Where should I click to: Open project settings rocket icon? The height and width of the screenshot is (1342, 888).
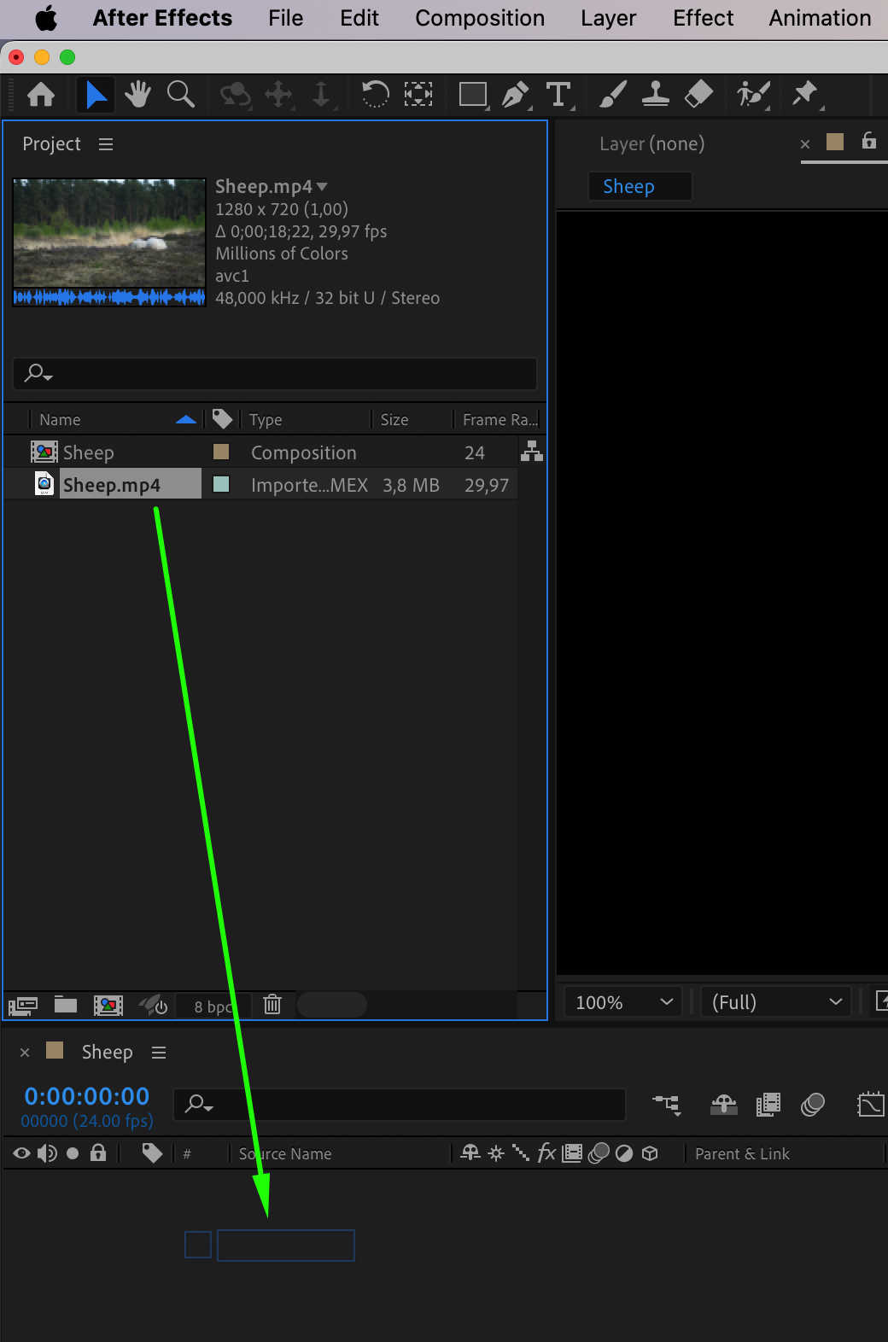point(154,1005)
